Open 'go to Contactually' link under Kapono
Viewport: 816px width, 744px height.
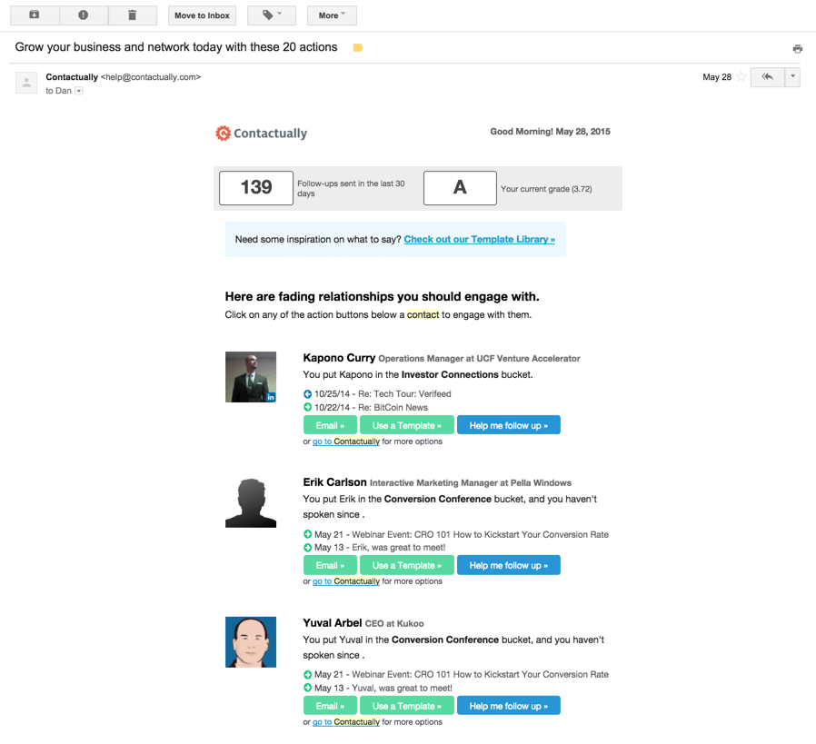pyautogui.click(x=346, y=441)
